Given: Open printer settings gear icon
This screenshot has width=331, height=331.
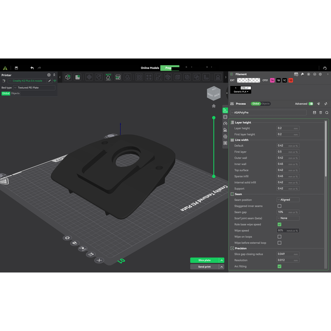Looking at the screenshot, I should coord(49,75).
